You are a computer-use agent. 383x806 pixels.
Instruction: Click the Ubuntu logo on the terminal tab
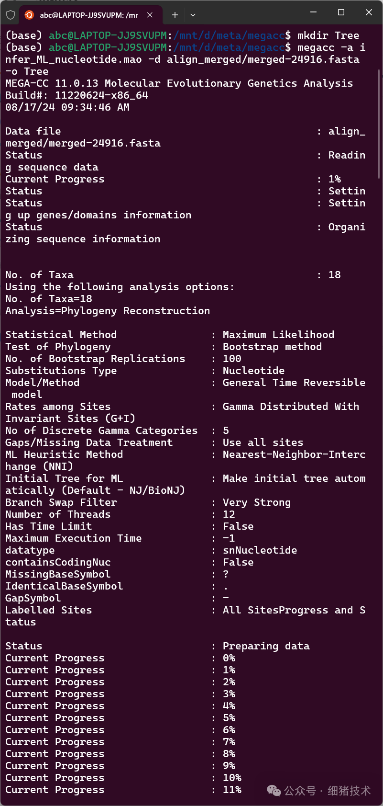[30, 15]
